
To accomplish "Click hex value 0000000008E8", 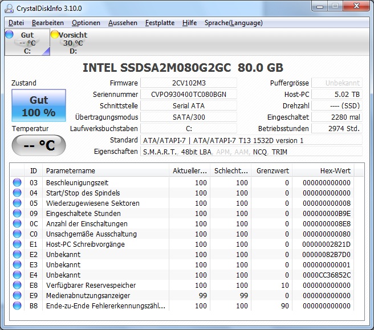I will [x=327, y=223].
